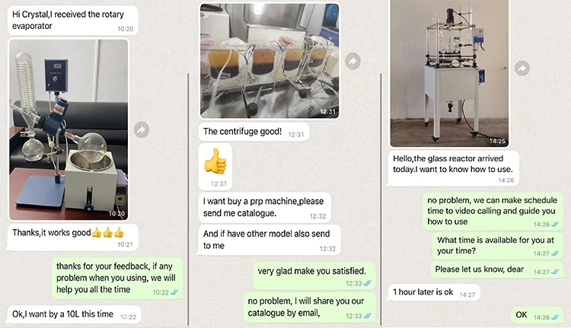Open the glass reactor image
Viewport: 571px width, 328px height.
click(x=449, y=73)
